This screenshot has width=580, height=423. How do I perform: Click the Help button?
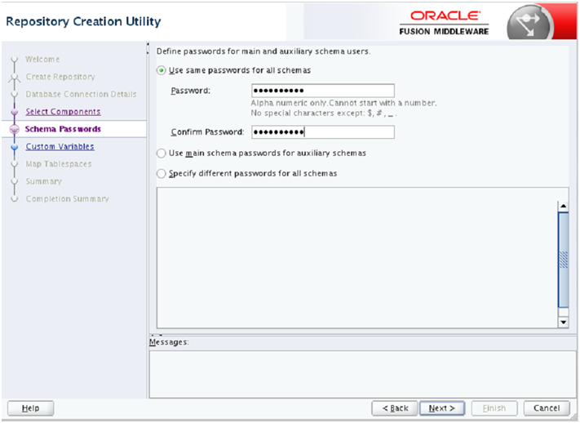coord(31,408)
